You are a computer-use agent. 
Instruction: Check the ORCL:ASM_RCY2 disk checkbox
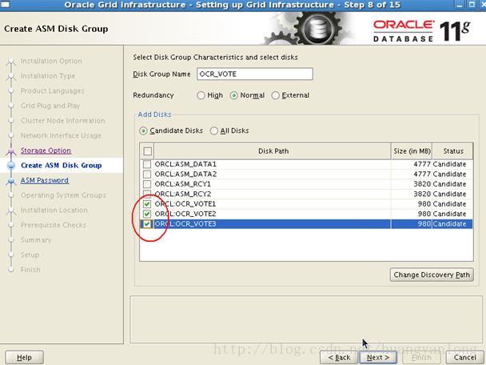pyautogui.click(x=147, y=194)
